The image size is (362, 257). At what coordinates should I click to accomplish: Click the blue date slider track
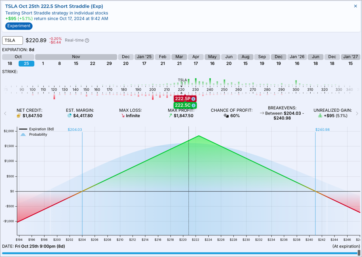180,253
